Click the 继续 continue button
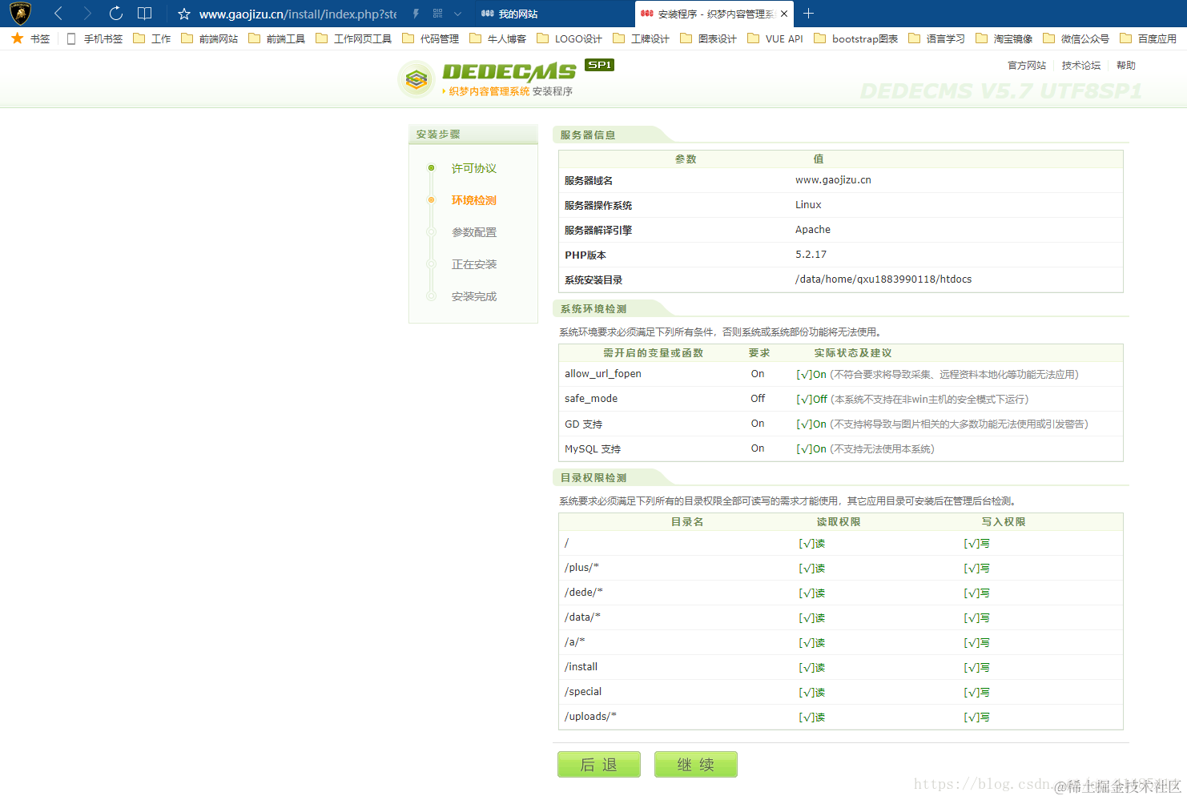 [x=696, y=764]
